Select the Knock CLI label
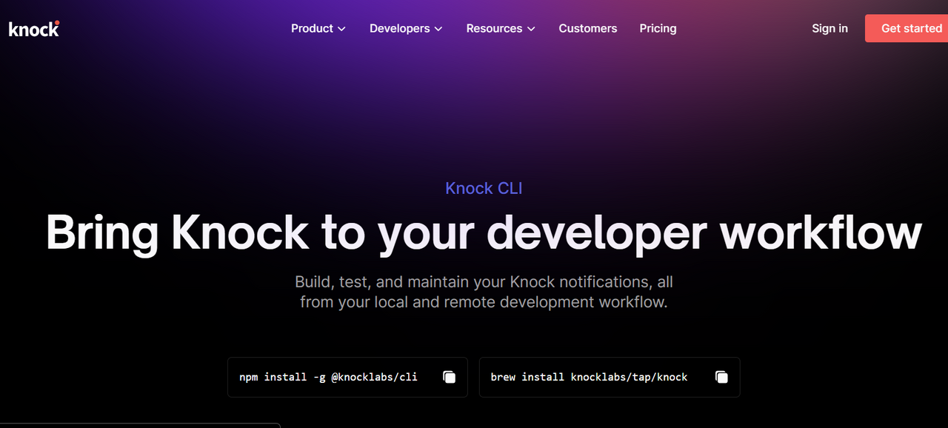Viewport: 948px width, 428px height. 484,188
